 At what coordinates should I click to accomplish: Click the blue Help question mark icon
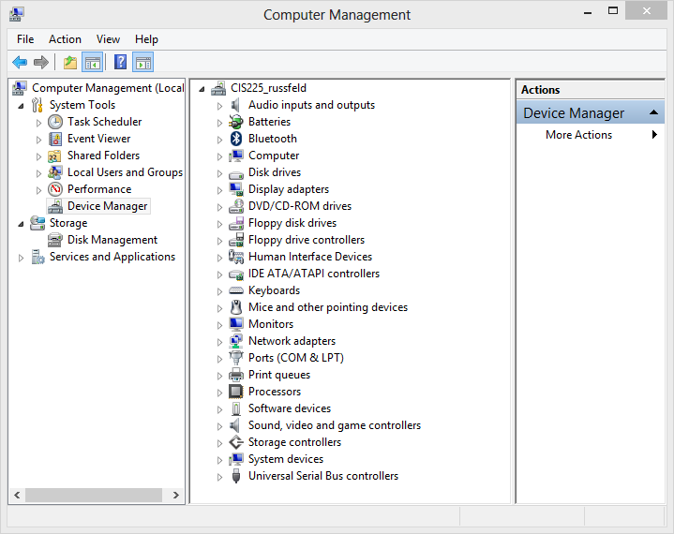120,63
